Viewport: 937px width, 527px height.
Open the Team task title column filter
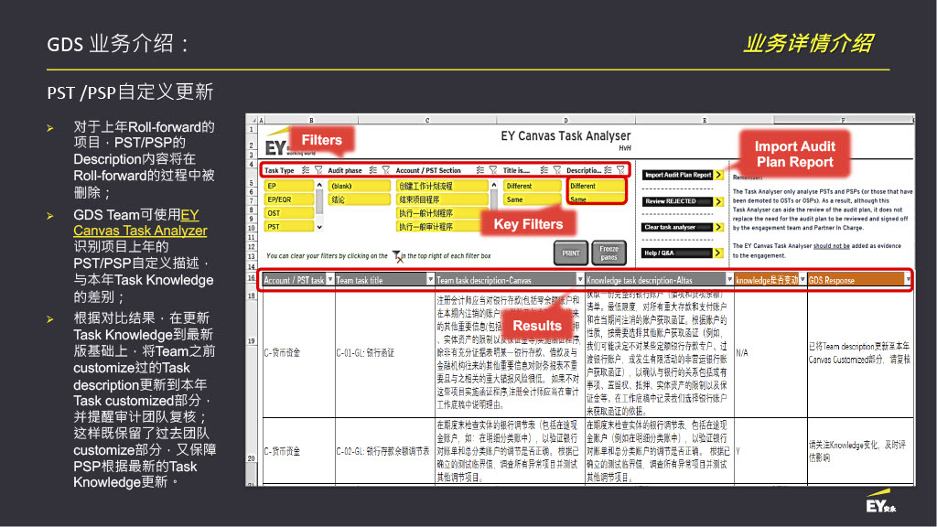pos(430,280)
